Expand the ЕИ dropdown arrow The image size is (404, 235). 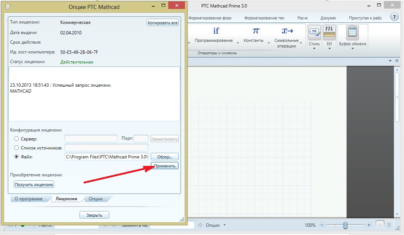(x=329, y=49)
